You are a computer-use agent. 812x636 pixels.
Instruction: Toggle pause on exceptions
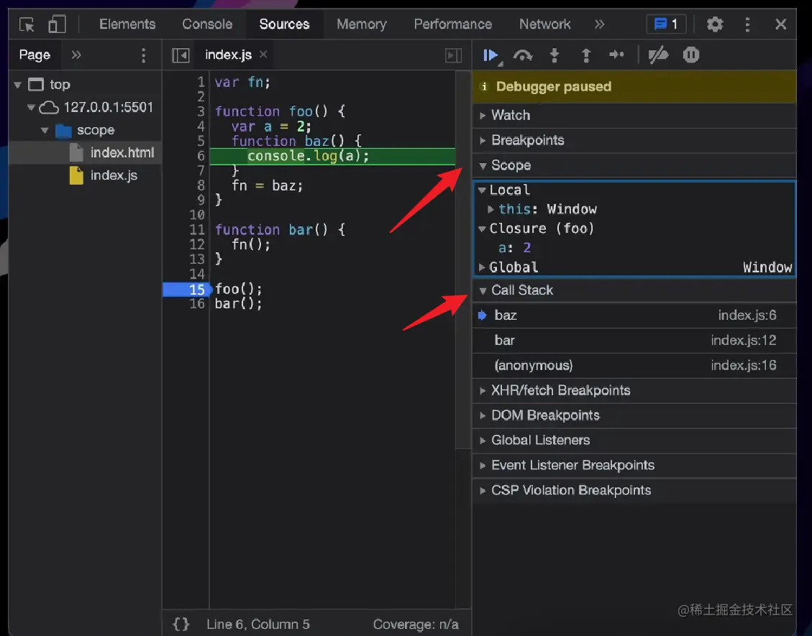tap(691, 55)
